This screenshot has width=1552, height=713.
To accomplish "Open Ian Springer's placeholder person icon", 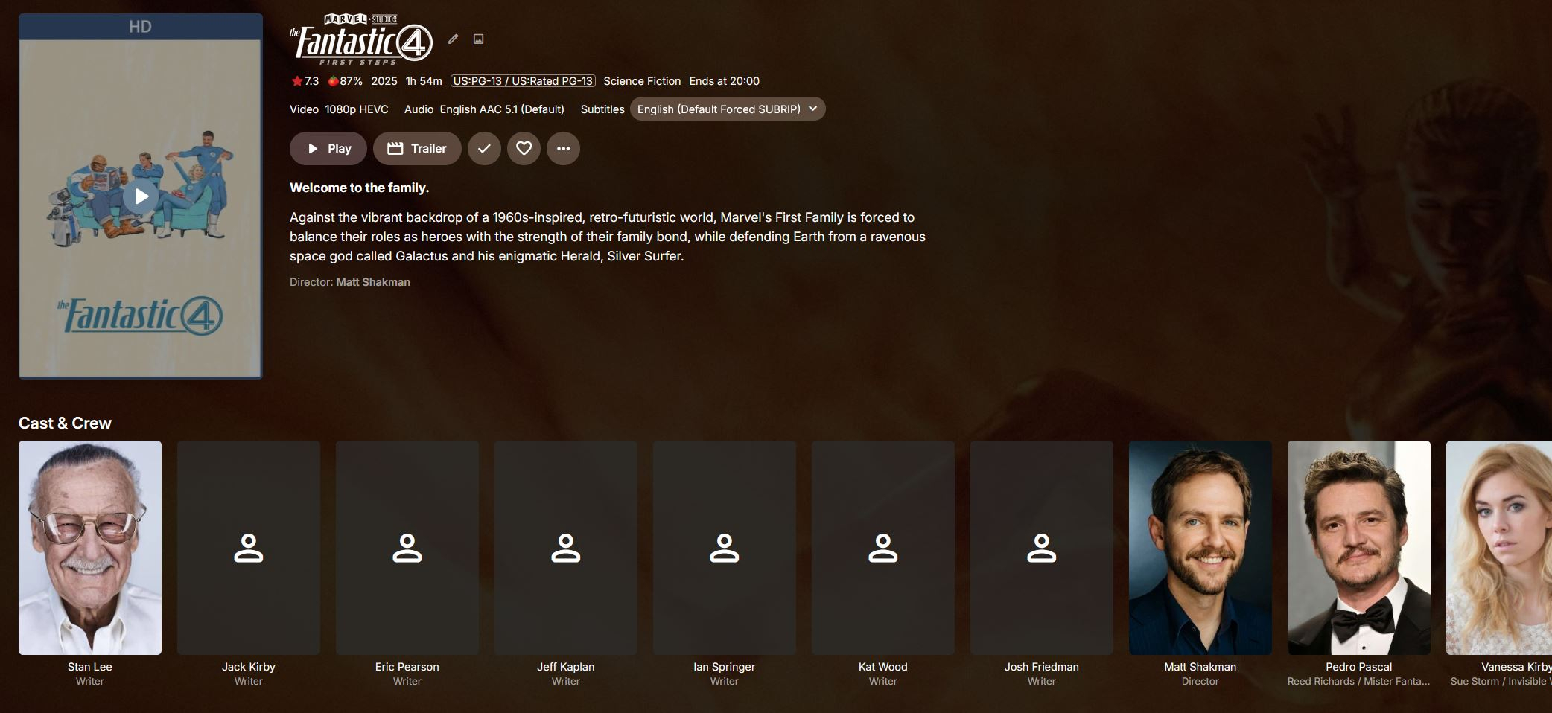I will coord(725,548).
